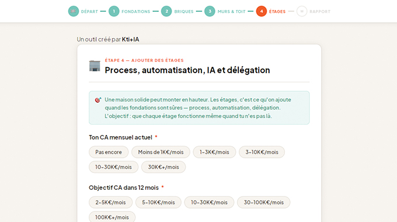Select '100K€+/mois' objective option
Viewport: 397px width, 222px height.
coord(112,217)
